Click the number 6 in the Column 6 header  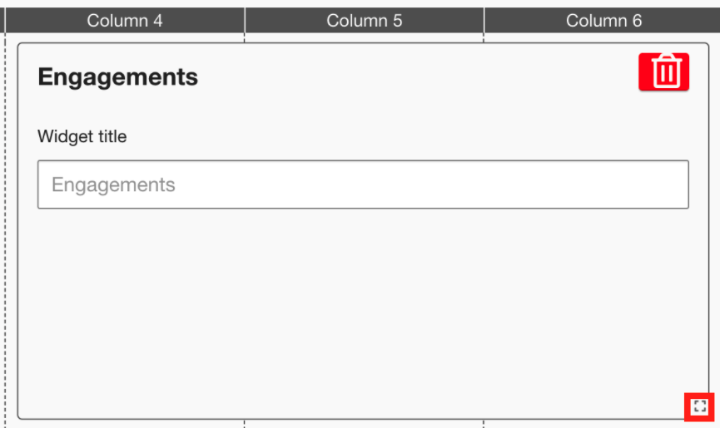pos(637,21)
